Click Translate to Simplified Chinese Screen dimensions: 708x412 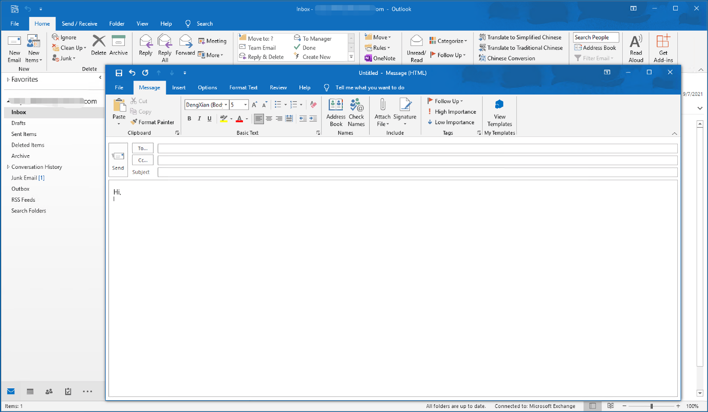pos(520,37)
